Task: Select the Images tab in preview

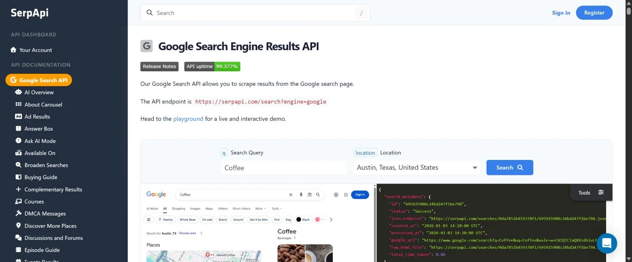Action: pyautogui.click(x=195, y=209)
